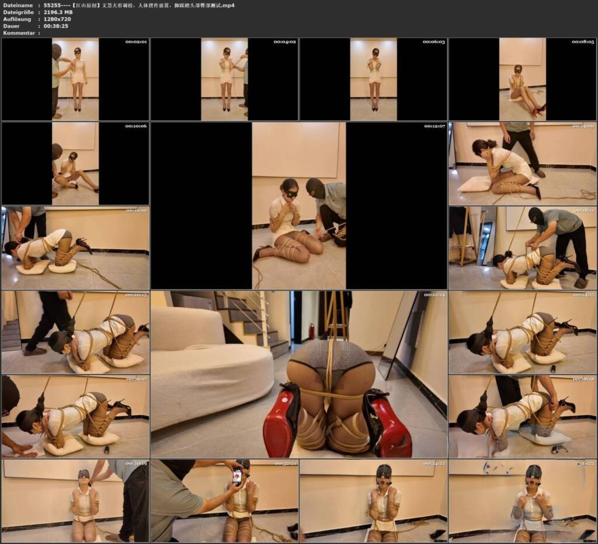
Task: Select the "Kommentar" label
Action: click(19, 33)
